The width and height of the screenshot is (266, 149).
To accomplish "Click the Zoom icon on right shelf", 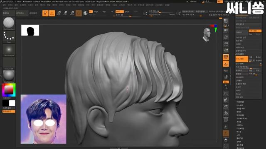I will coord(226,37).
